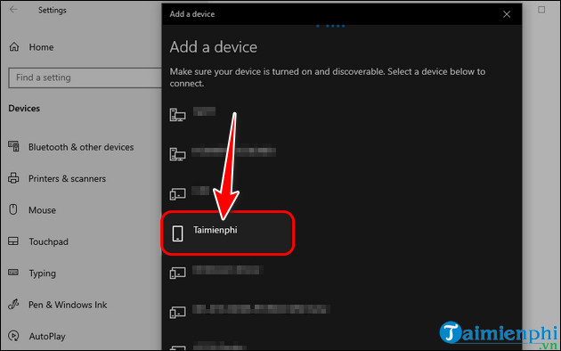
Task: Select the Taimienphi device
Action: tap(228, 233)
